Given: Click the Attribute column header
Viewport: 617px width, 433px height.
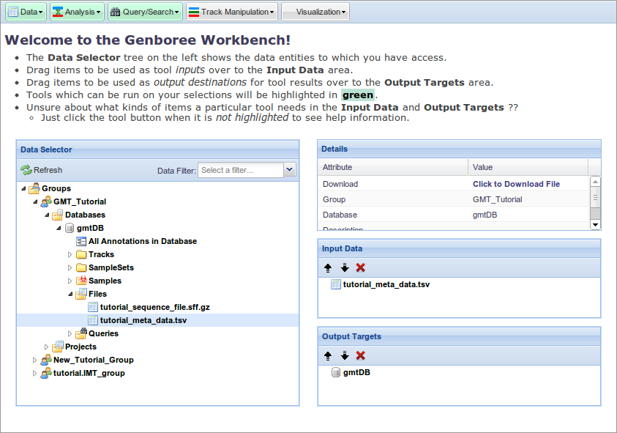Looking at the screenshot, I should click(393, 167).
